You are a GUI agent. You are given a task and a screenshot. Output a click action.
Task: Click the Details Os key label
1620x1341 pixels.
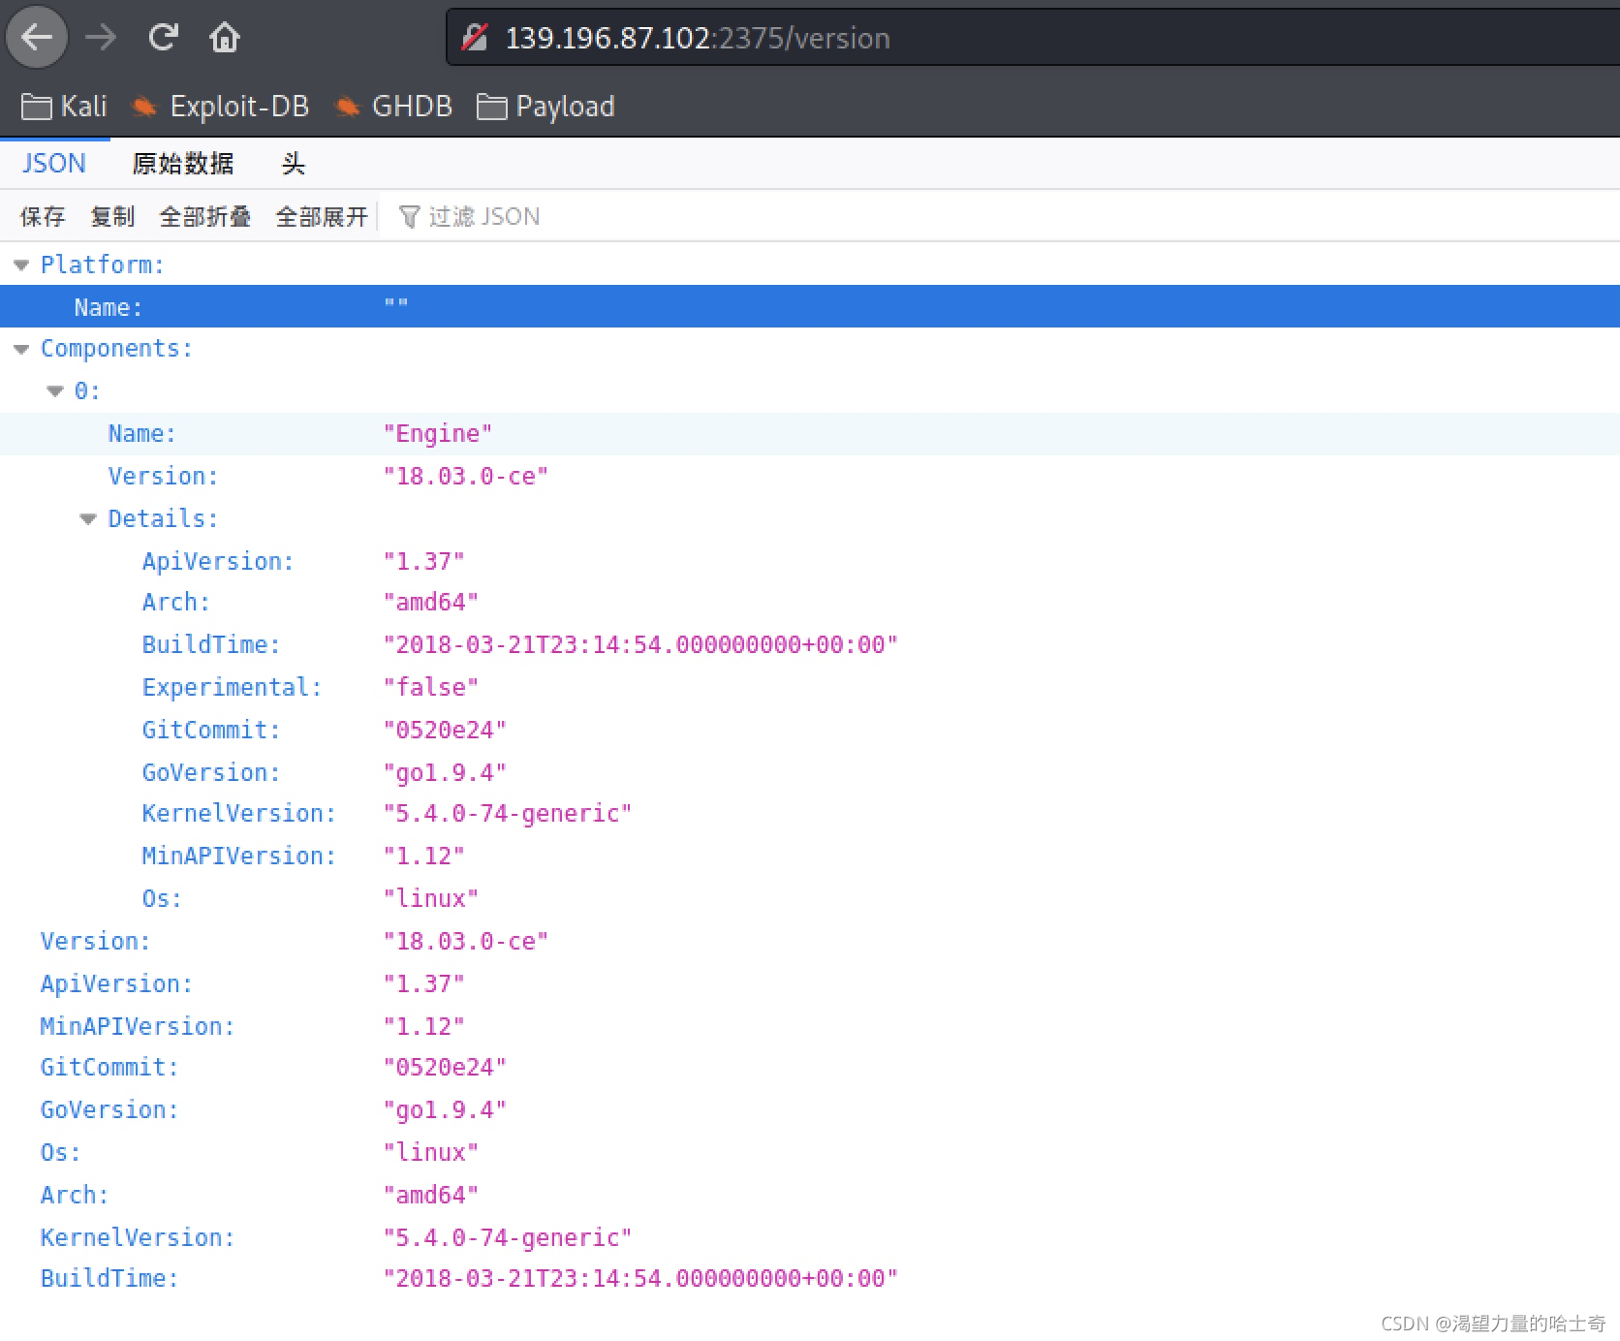162,898
